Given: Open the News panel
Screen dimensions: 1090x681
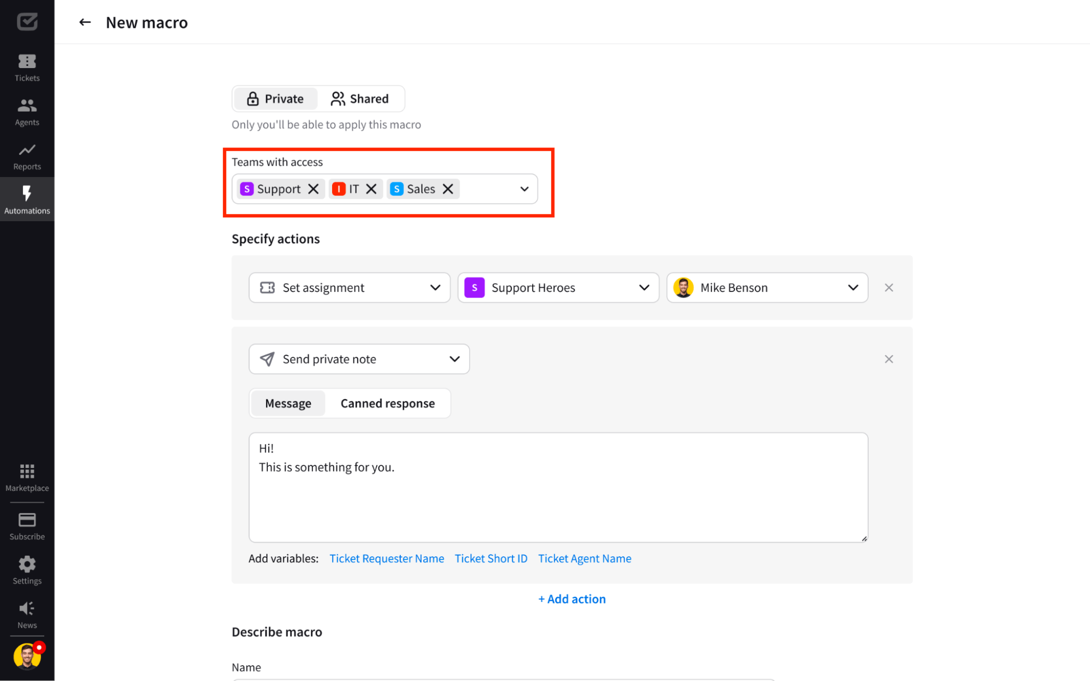Looking at the screenshot, I should tap(27, 615).
